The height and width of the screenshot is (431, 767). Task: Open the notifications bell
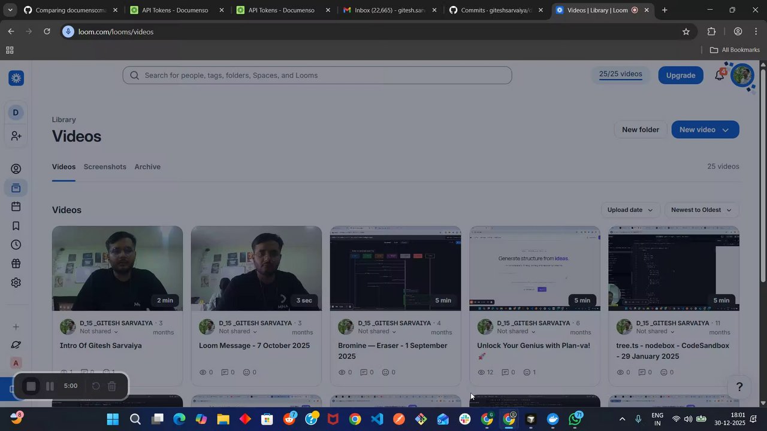pyautogui.click(x=720, y=75)
